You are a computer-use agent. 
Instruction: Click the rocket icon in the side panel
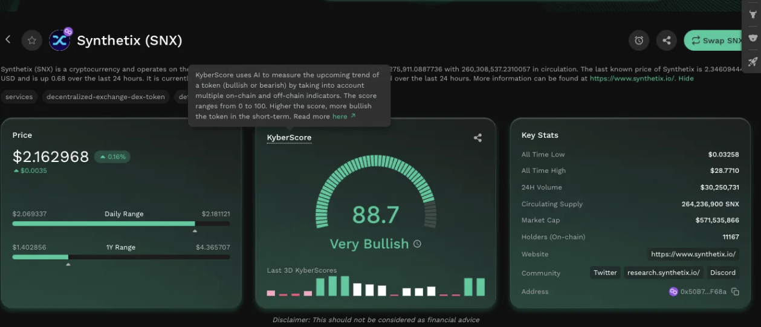click(x=753, y=62)
